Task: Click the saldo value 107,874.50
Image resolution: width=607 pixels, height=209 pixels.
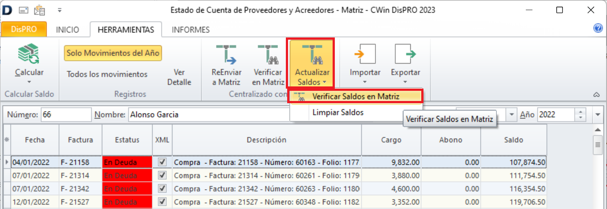Action: 513,162
